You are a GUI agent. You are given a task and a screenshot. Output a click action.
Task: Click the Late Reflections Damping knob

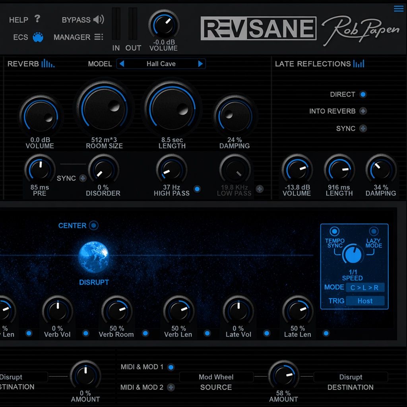[381, 170]
